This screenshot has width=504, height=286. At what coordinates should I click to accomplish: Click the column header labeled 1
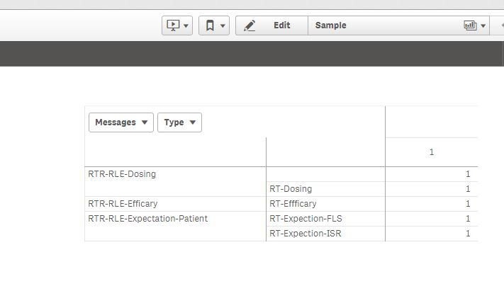[432, 152]
